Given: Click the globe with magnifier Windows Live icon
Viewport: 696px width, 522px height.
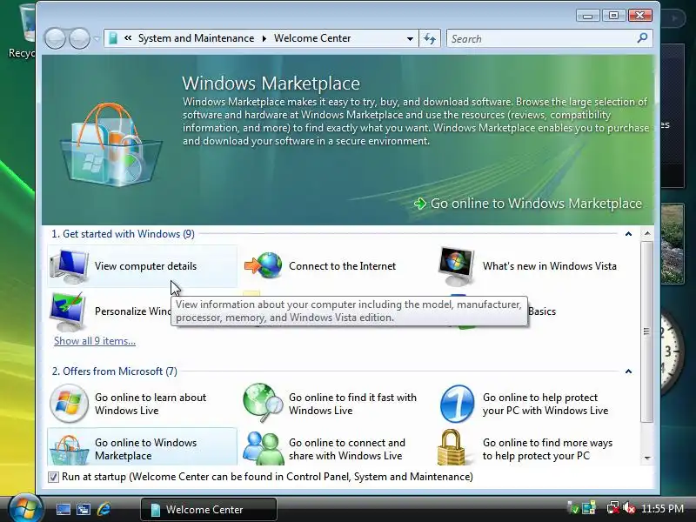Looking at the screenshot, I should (264, 403).
